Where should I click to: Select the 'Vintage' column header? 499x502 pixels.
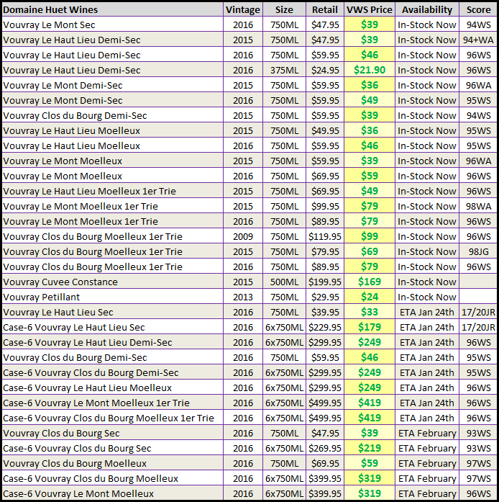coord(242,9)
